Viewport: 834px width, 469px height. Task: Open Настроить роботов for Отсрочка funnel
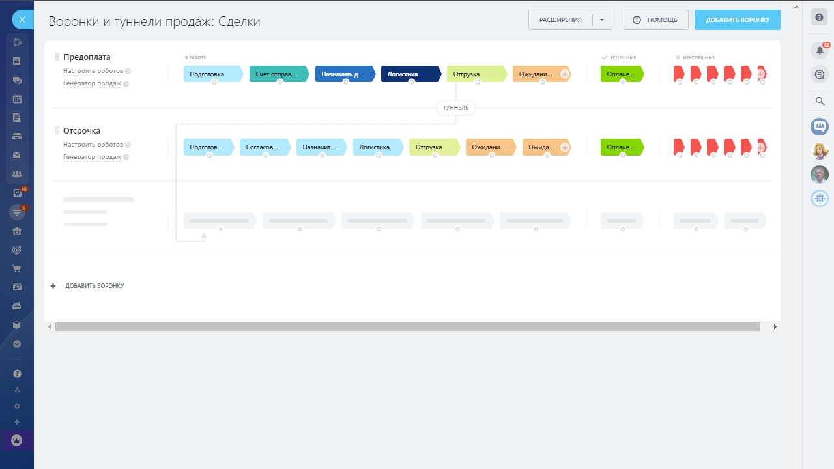click(x=93, y=145)
